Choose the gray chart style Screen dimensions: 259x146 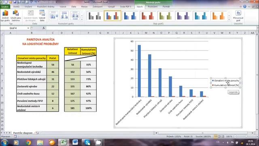pos(95,16)
